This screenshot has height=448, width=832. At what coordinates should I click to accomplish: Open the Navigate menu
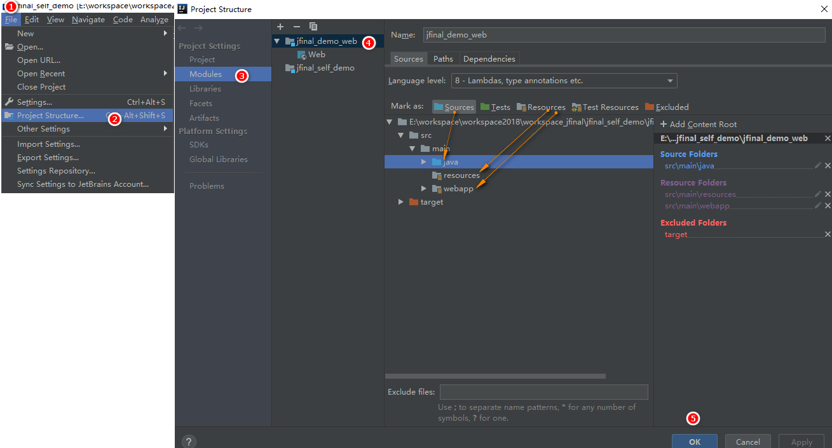[88, 20]
